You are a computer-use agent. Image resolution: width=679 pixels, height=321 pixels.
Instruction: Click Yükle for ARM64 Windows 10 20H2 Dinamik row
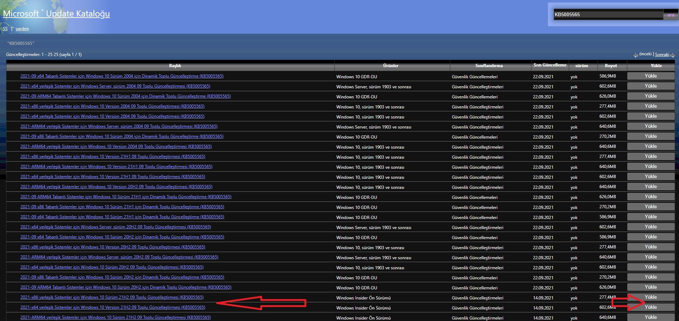pos(651,287)
